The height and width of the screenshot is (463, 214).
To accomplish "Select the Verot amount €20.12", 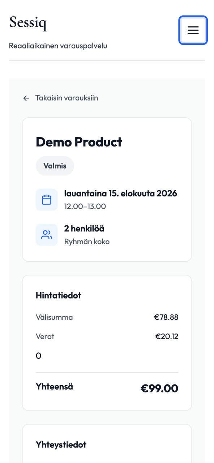I will (x=167, y=336).
